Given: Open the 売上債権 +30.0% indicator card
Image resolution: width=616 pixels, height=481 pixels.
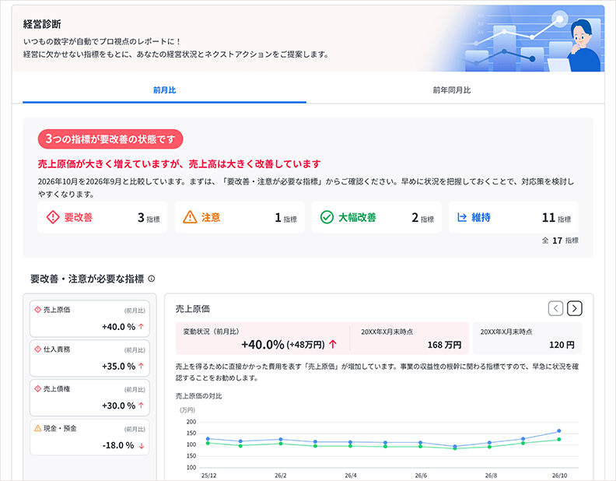Looking at the screenshot, I should (x=89, y=398).
